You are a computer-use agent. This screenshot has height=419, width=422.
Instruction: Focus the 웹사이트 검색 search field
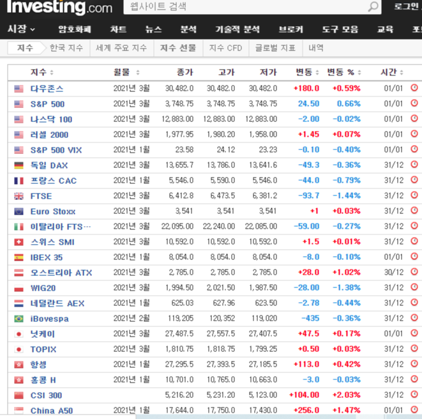point(245,6)
